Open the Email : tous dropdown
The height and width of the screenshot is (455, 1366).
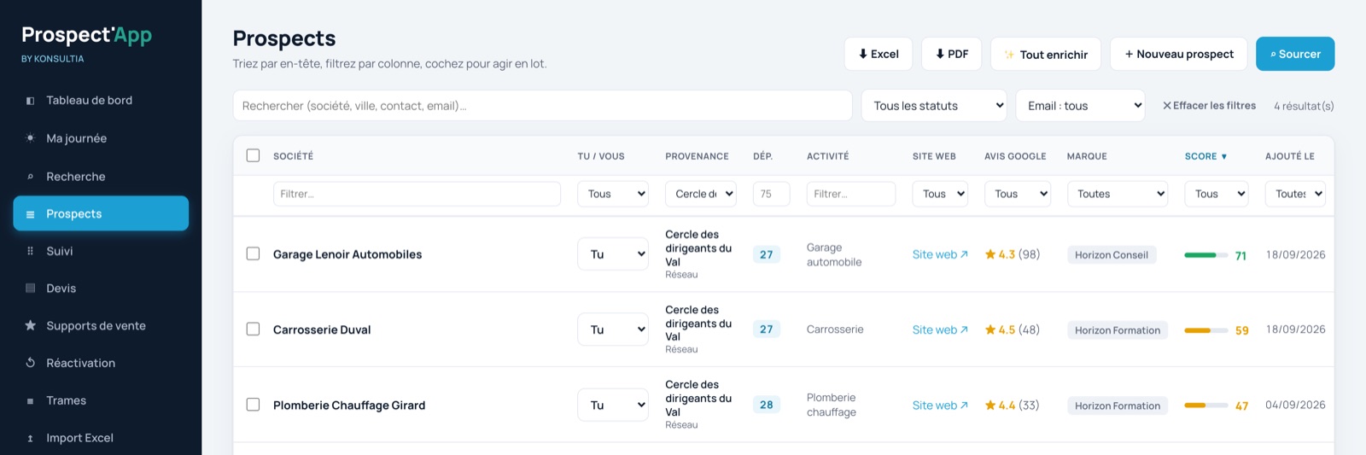pyautogui.click(x=1080, y=106)
